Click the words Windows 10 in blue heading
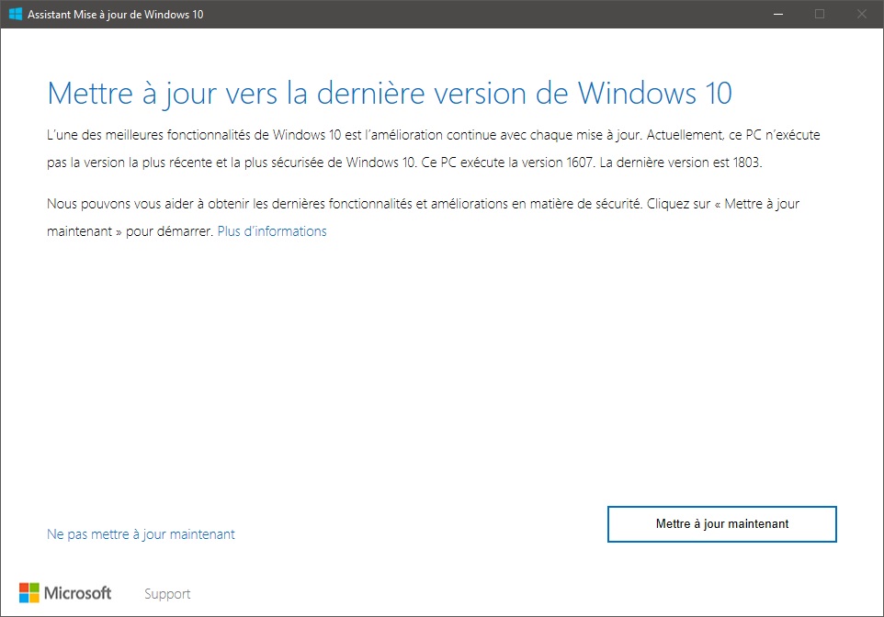This screenshot has width=884, height=617. pyautogui.click(x=655, y=94)
